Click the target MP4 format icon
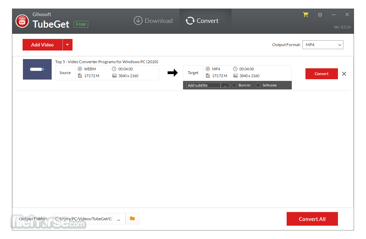 coord(208,69)
